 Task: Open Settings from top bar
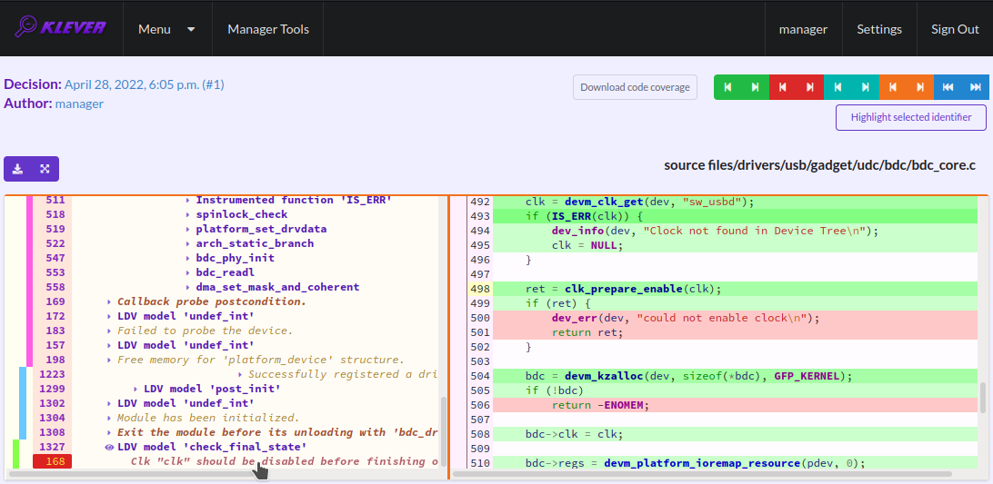click(x=879, y=29)
